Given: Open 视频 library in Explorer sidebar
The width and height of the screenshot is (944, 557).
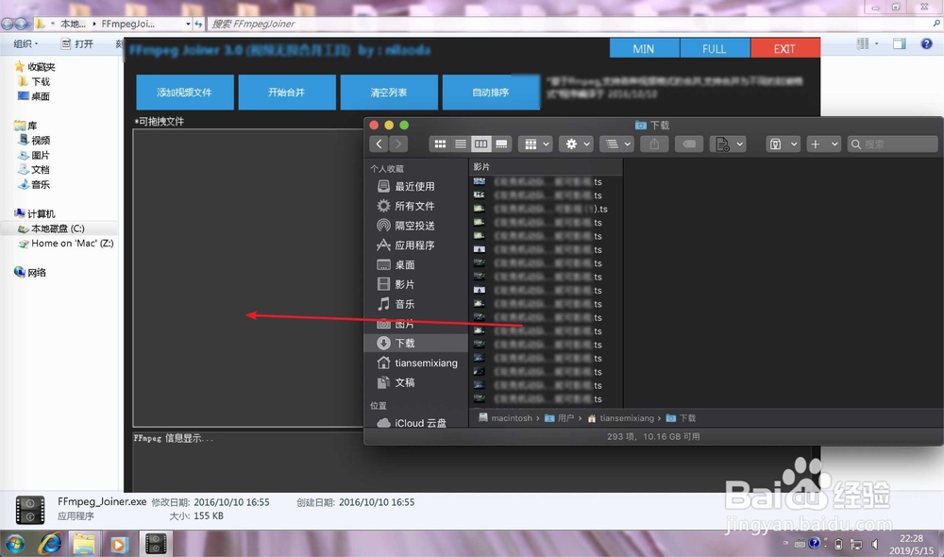Looking at the screenshot, I should [x=34, y=141].
